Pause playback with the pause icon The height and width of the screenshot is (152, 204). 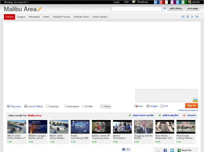[x=188, y=17]
